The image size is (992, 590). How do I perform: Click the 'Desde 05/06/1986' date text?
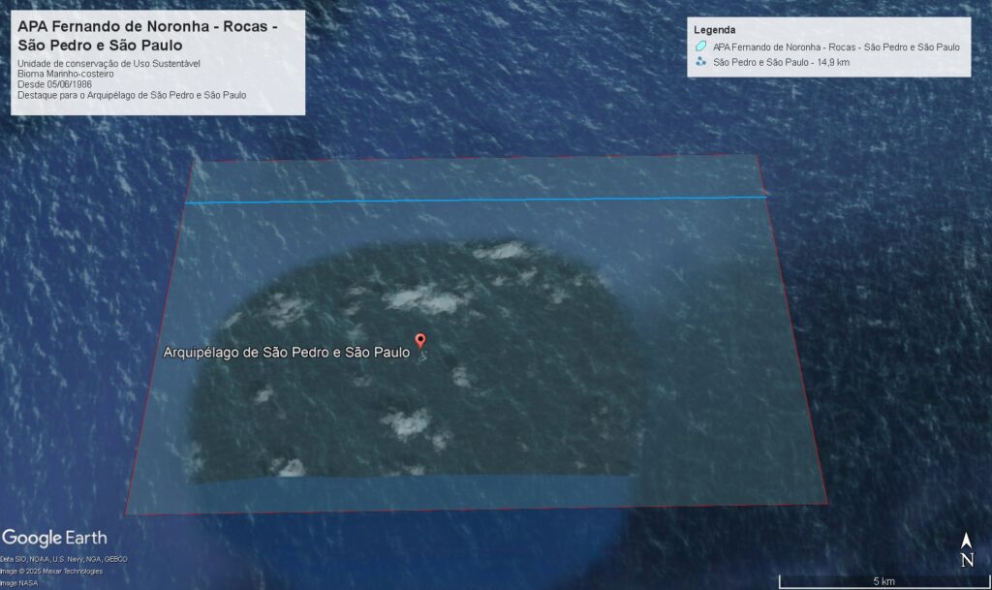coord(54,85)
